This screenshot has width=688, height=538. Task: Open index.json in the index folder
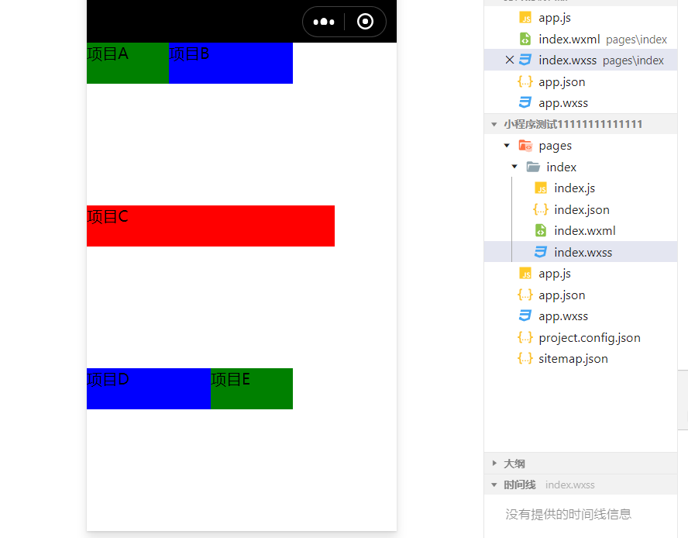tap(580, 209)
